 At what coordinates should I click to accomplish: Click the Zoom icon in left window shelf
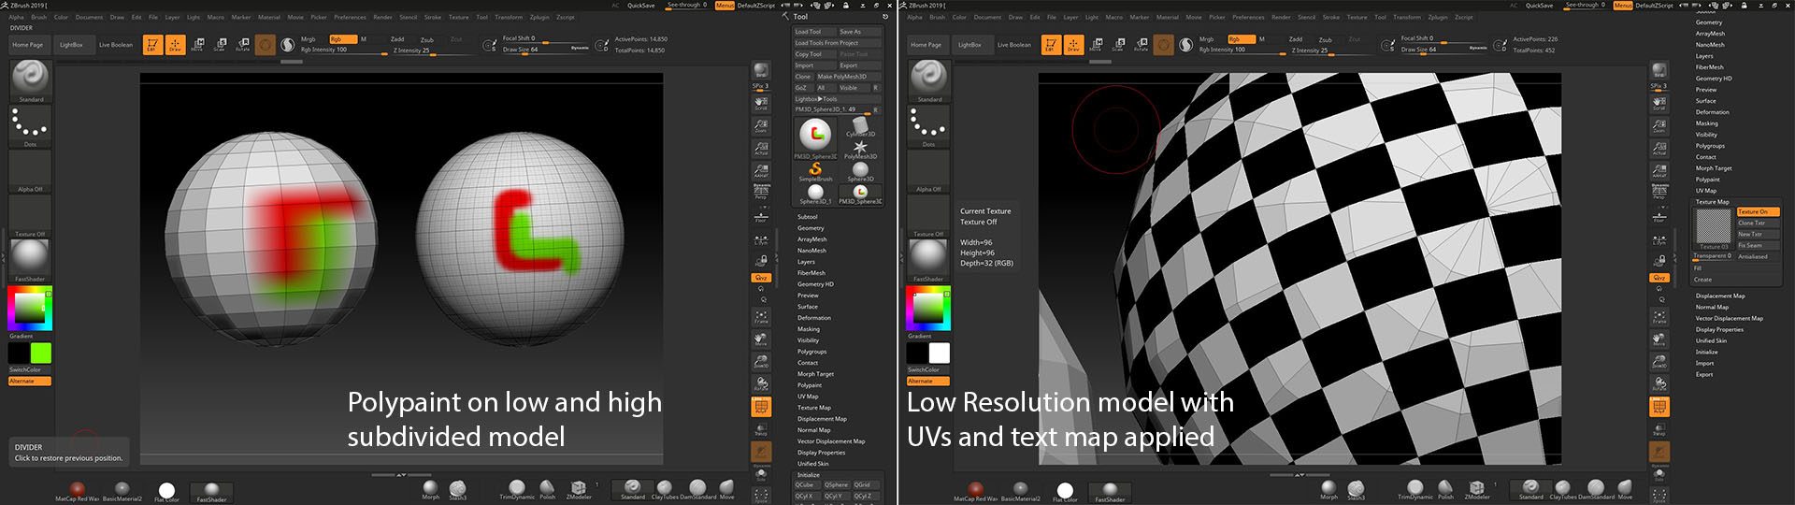[761, 125]
